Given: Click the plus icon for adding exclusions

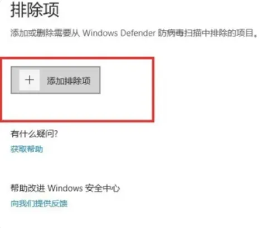Looking at the screenshot, I should click(x=30, y=80).
